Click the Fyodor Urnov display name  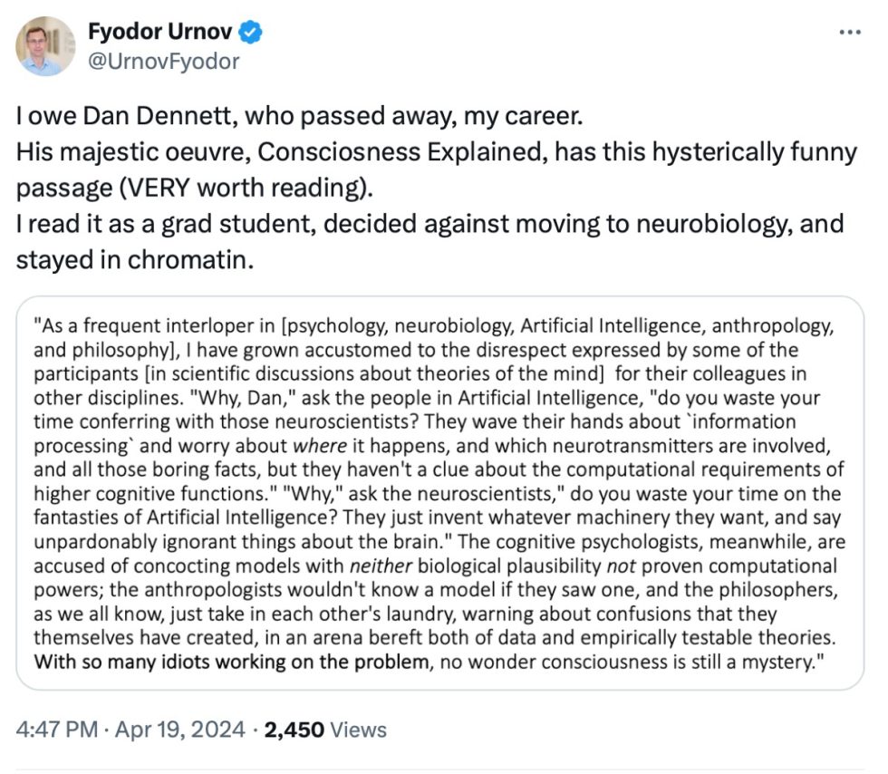coord(160,33)
